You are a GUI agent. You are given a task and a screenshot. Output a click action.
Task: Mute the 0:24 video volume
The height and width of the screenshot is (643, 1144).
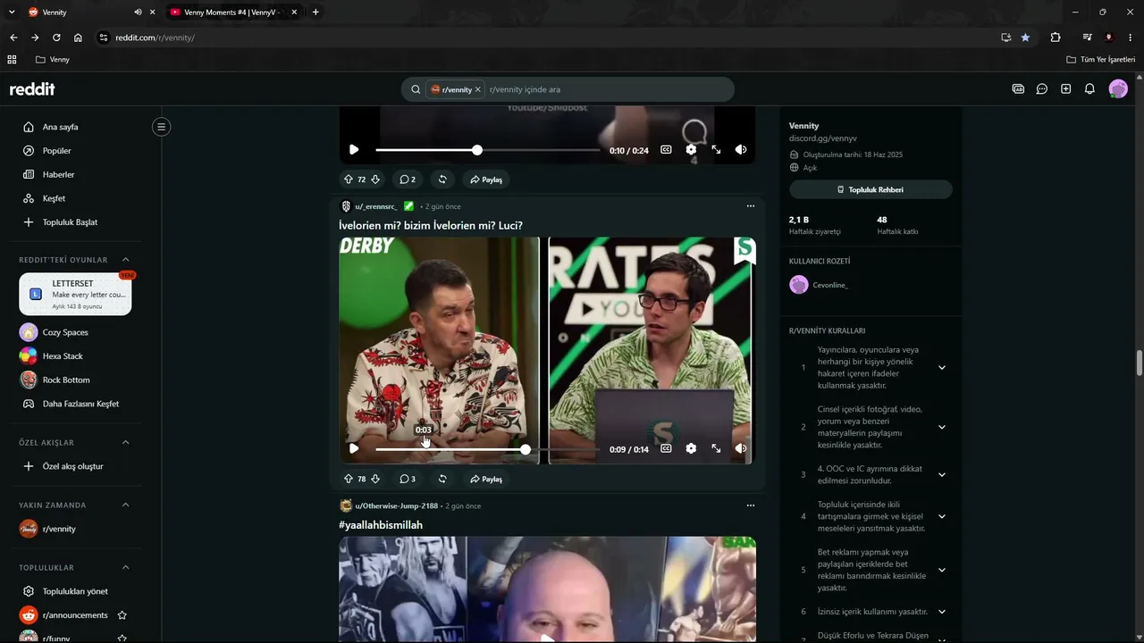click(x=741, y=150)
